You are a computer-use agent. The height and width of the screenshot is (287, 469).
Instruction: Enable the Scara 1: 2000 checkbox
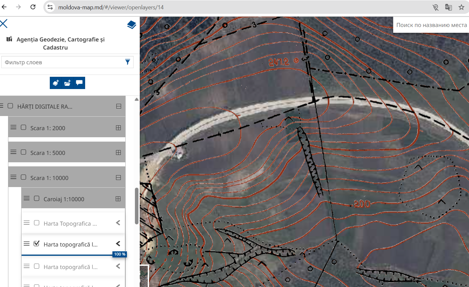[x=23, y=127]
